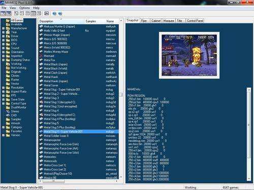Image resolution: width=254 pixels, height=190 pixels.
Task: Open the Options menu
Action: tap(24, 8)
